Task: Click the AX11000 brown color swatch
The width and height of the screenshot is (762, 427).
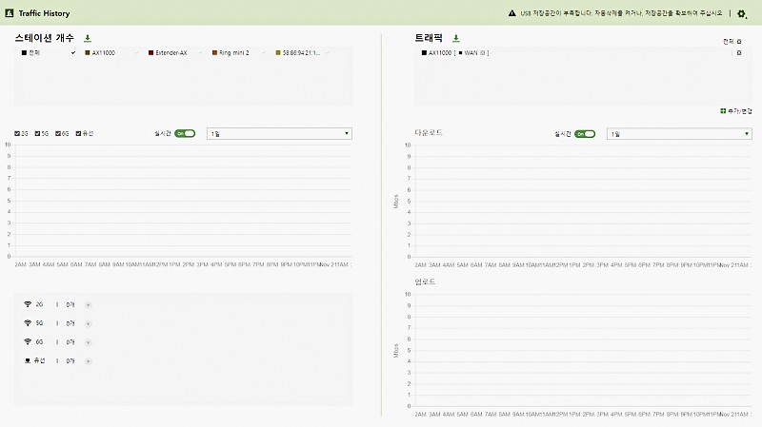Action: 87,53
